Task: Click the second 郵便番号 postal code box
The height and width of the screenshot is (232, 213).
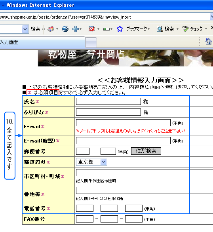Action: [x=108, y=151]
